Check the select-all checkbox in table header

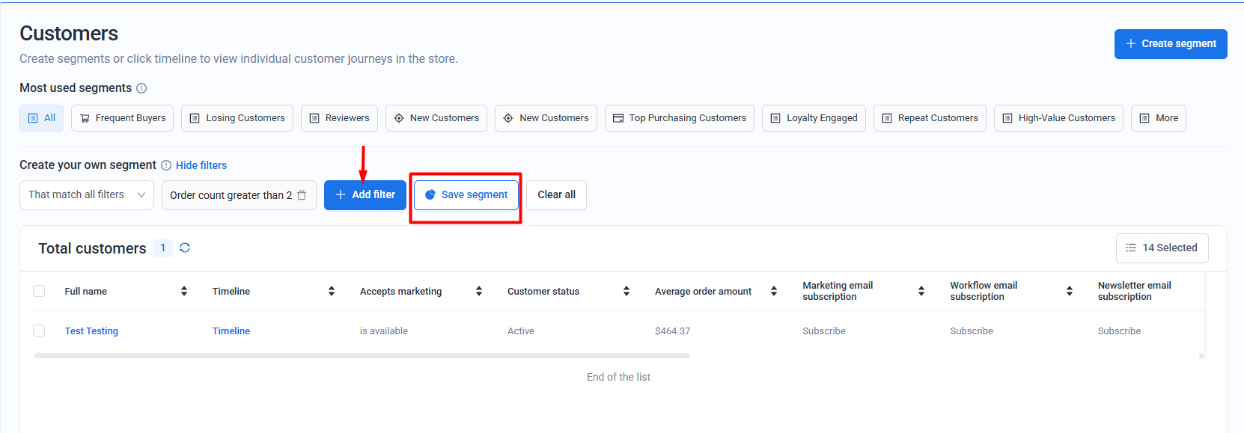coord(39,291)
